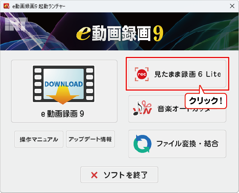This screenshot has height=193, width=239.
Task: Open 音楽オートカッター tool
Action: point(177,109)
